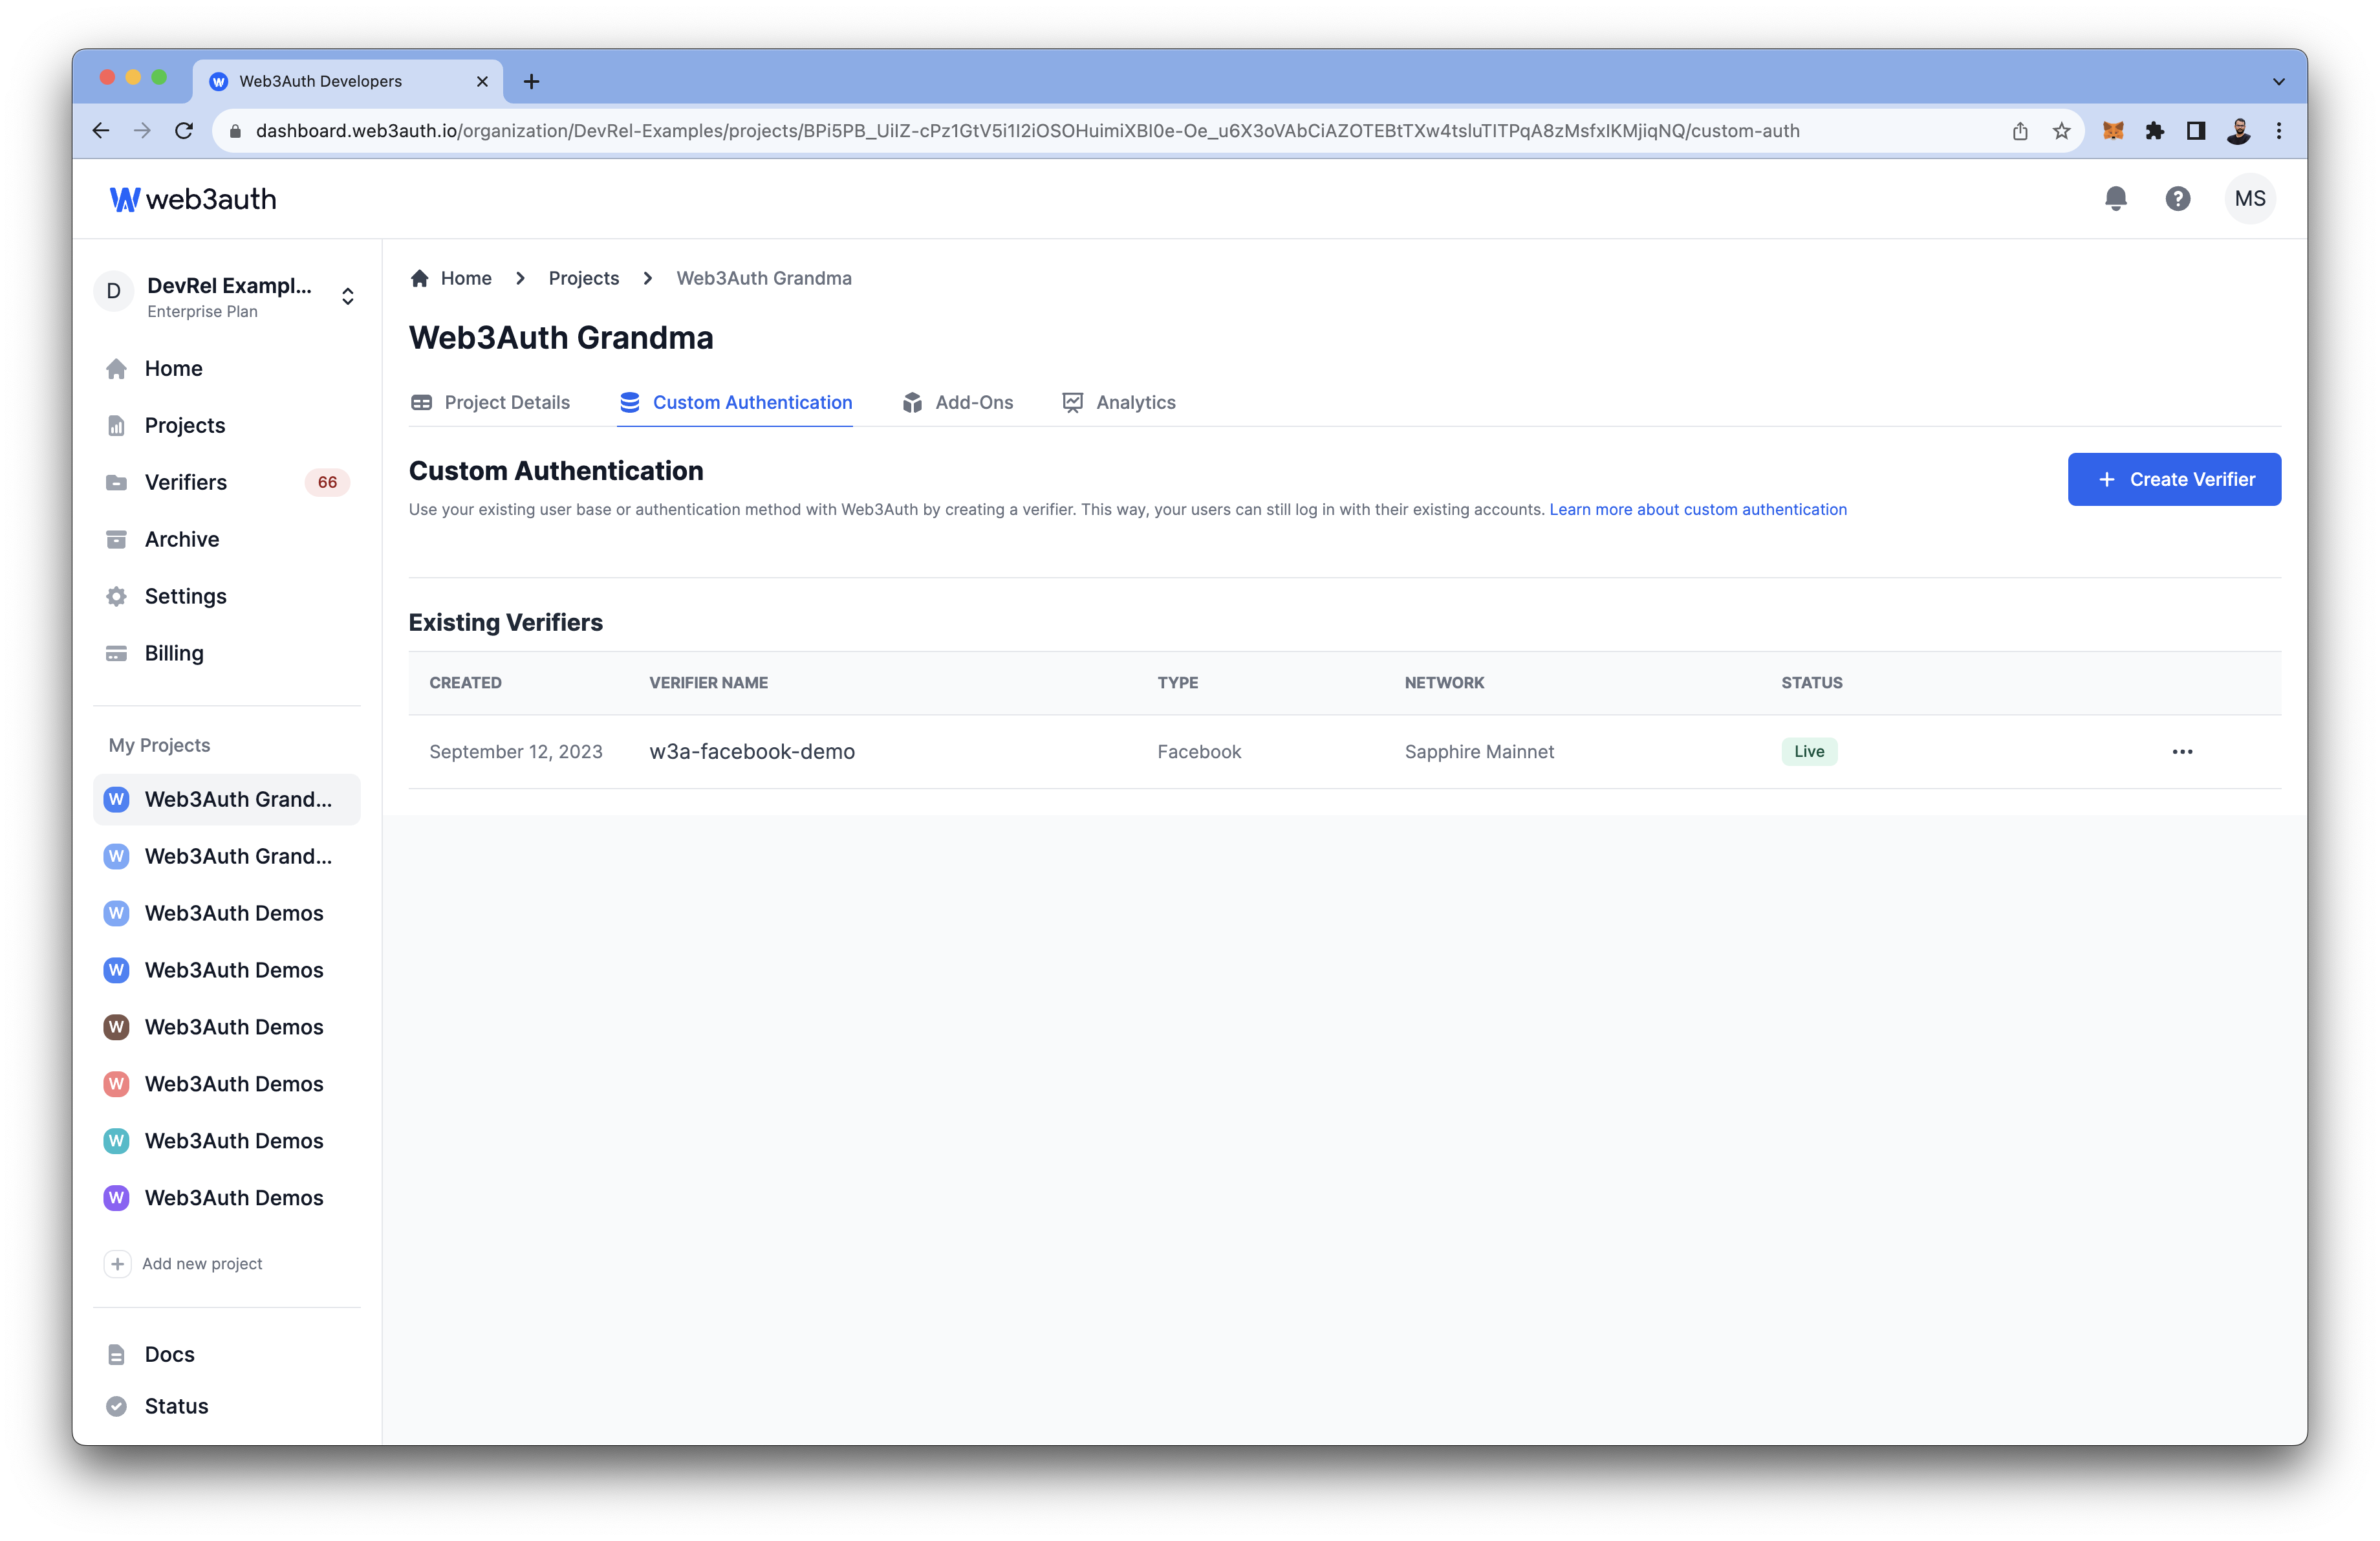Screen dimensions: 2380x1541
Task: Expand the DevRel Examples organization switcher
Action: click(347, 297)
